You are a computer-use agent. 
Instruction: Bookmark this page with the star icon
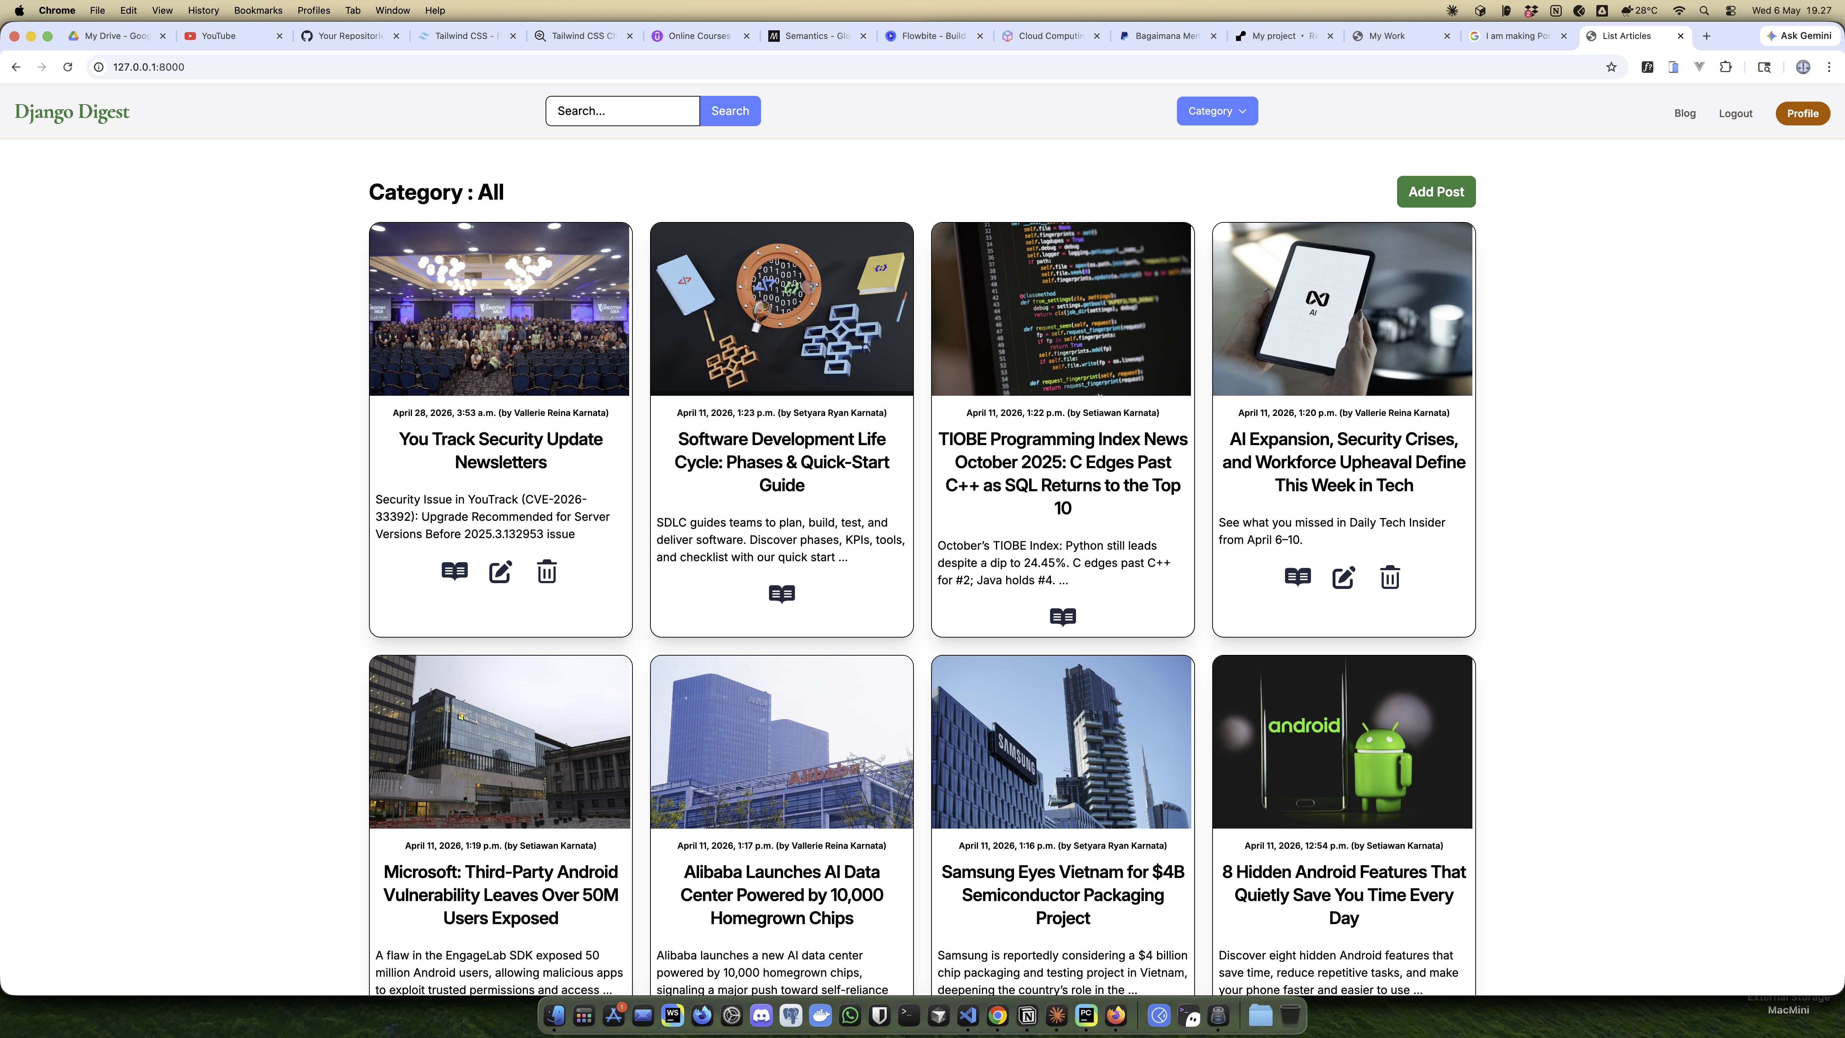(1611, 67)
